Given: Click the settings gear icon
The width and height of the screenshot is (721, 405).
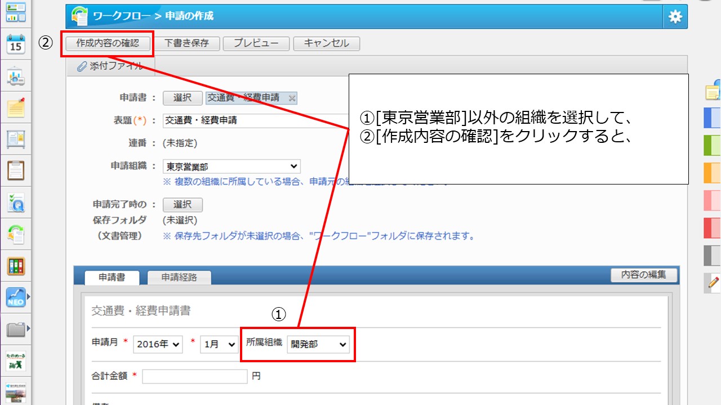Looking at the screenshot, I should (x=675, y=17).
